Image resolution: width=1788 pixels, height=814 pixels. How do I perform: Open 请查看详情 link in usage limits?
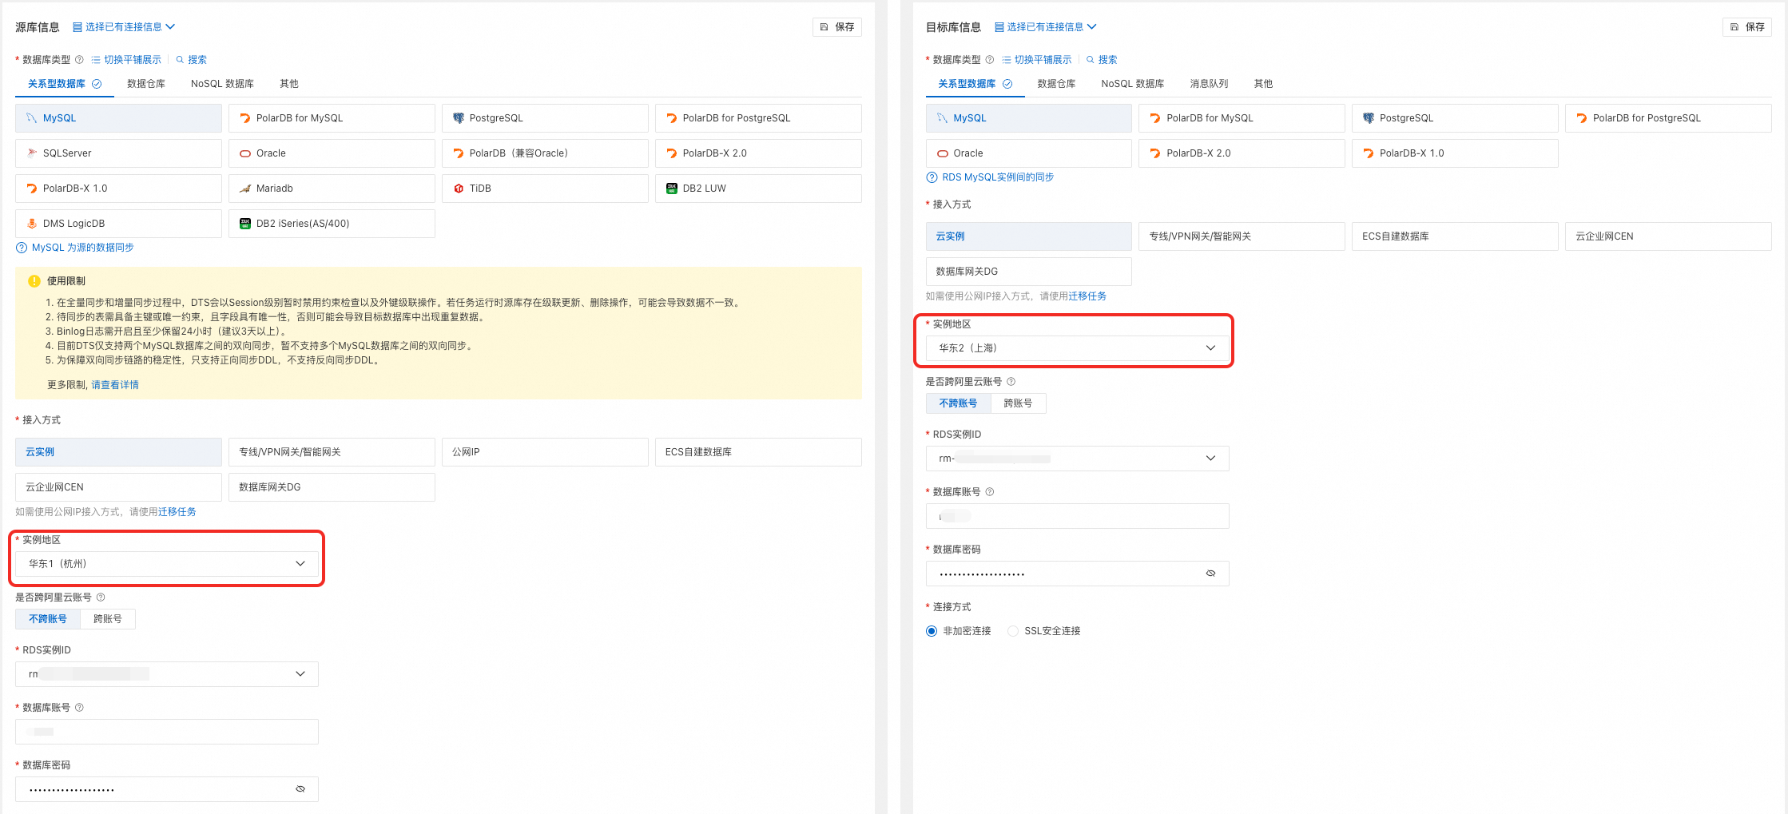pos(115,385)
